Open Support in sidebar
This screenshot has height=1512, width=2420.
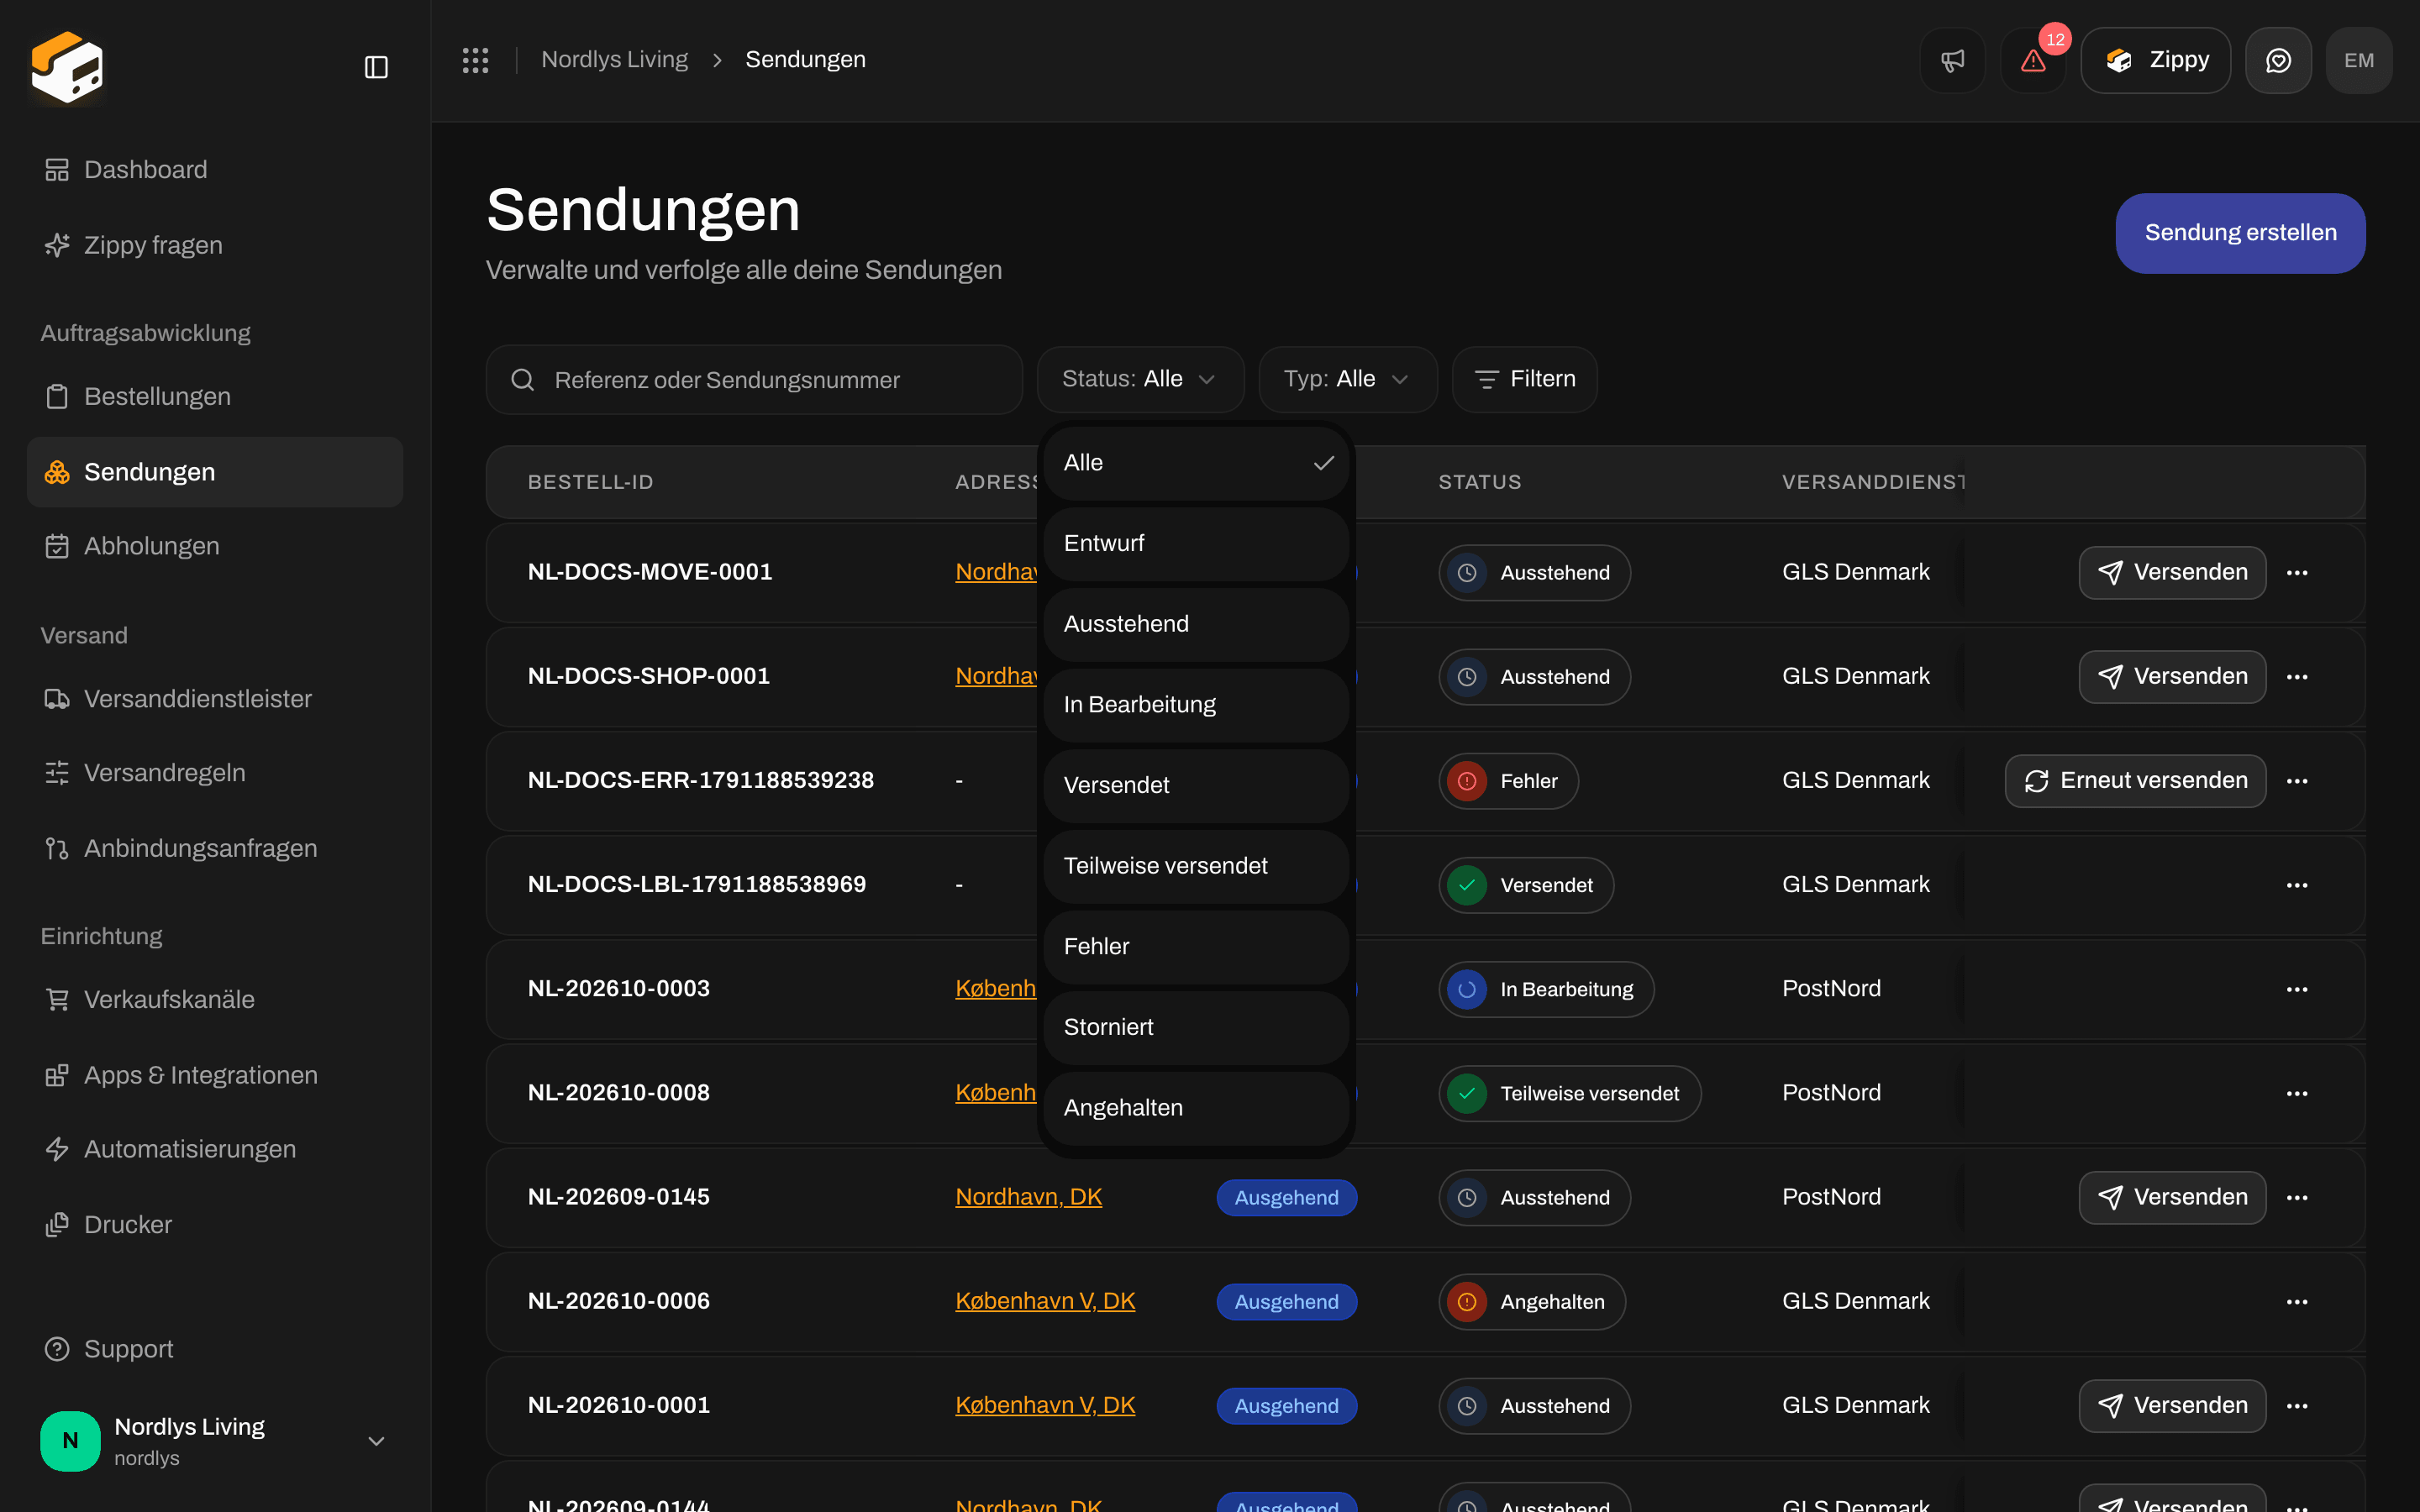[215, 1349]
